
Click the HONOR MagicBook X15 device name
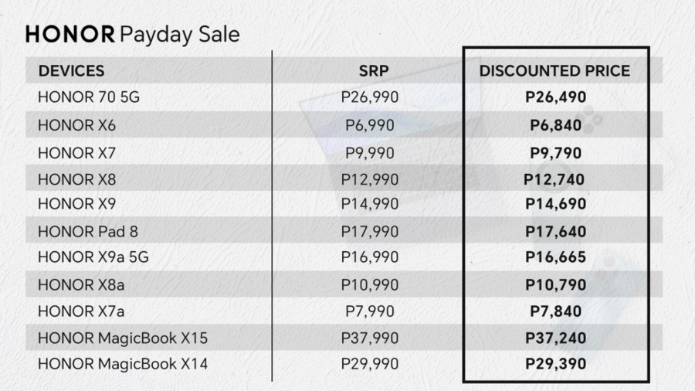point(123,338)
